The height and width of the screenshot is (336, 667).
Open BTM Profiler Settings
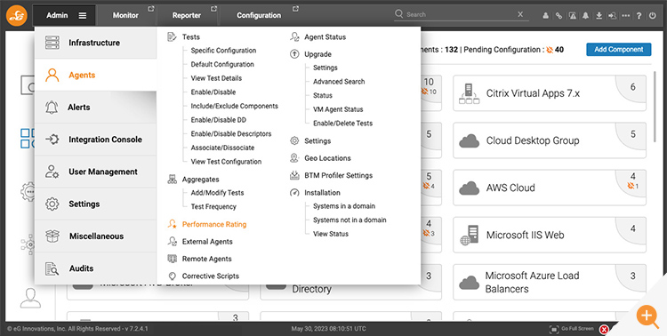coord(338,175)
